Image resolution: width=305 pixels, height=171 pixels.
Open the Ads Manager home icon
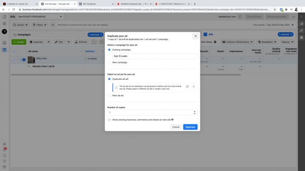point(4,17)
